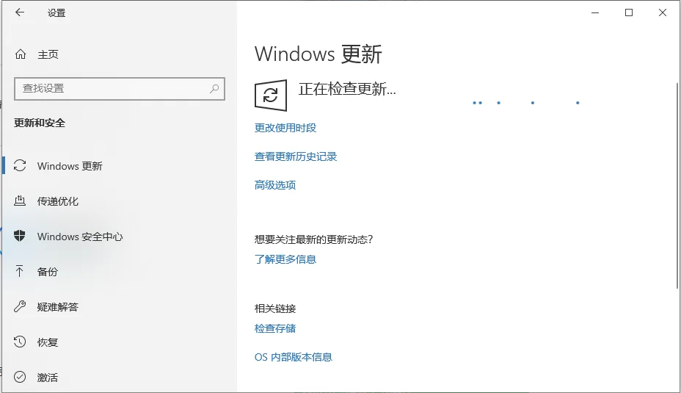The height and width of the screenshot is (393, 681).
Task: Click the vertical scrollbar on the right
Action: click(x=677, y=185)
